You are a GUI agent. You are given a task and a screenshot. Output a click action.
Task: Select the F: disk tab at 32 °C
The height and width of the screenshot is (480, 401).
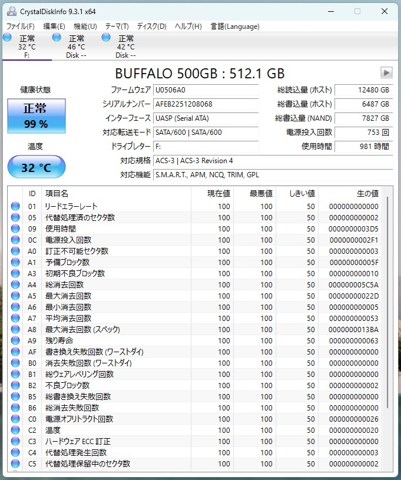tap(27, 47)
